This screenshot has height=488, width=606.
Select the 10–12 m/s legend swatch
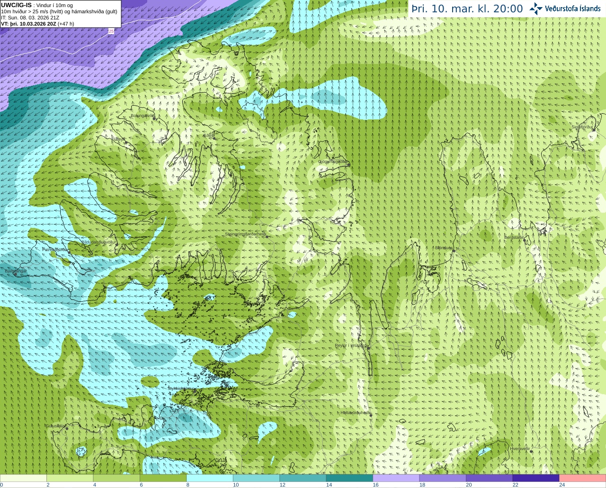coord(257,478)
